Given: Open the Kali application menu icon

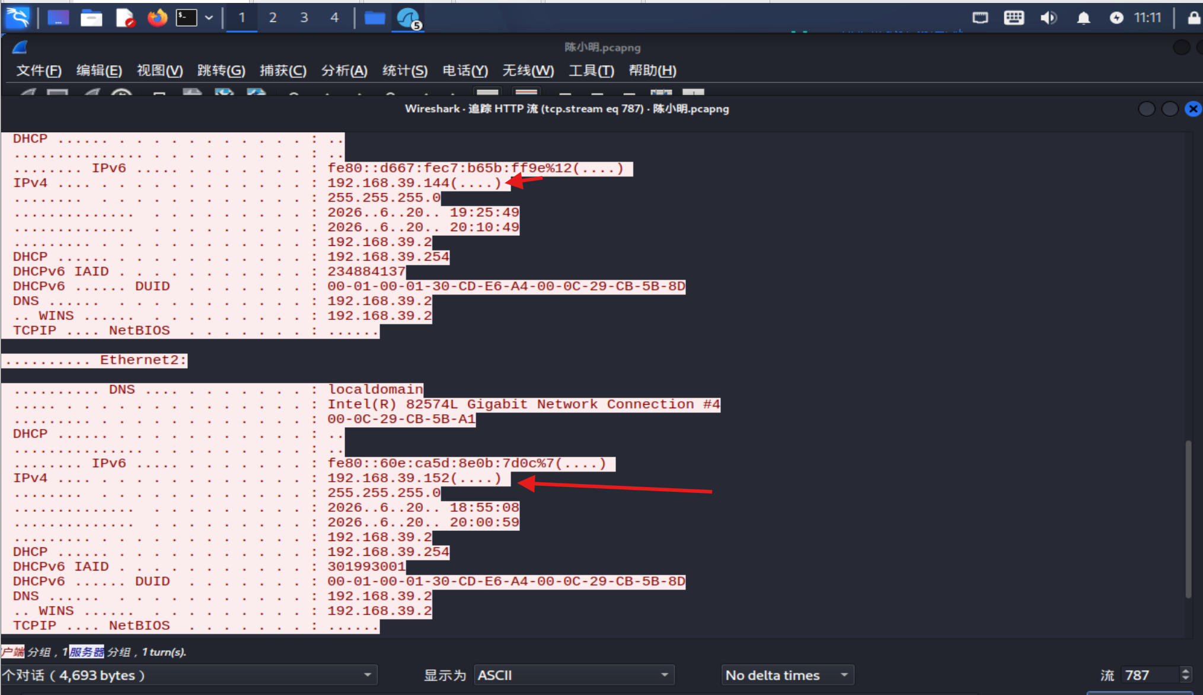Looking at the screenshot, I should point(18,18).
